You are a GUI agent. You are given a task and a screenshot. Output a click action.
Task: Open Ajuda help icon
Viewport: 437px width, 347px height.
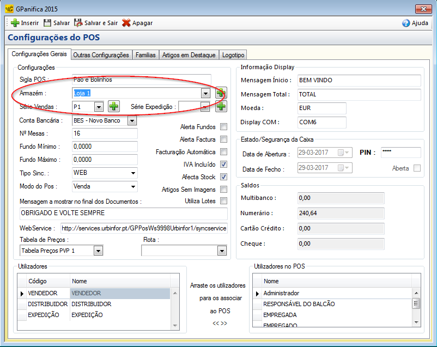[x=406, y=23]
